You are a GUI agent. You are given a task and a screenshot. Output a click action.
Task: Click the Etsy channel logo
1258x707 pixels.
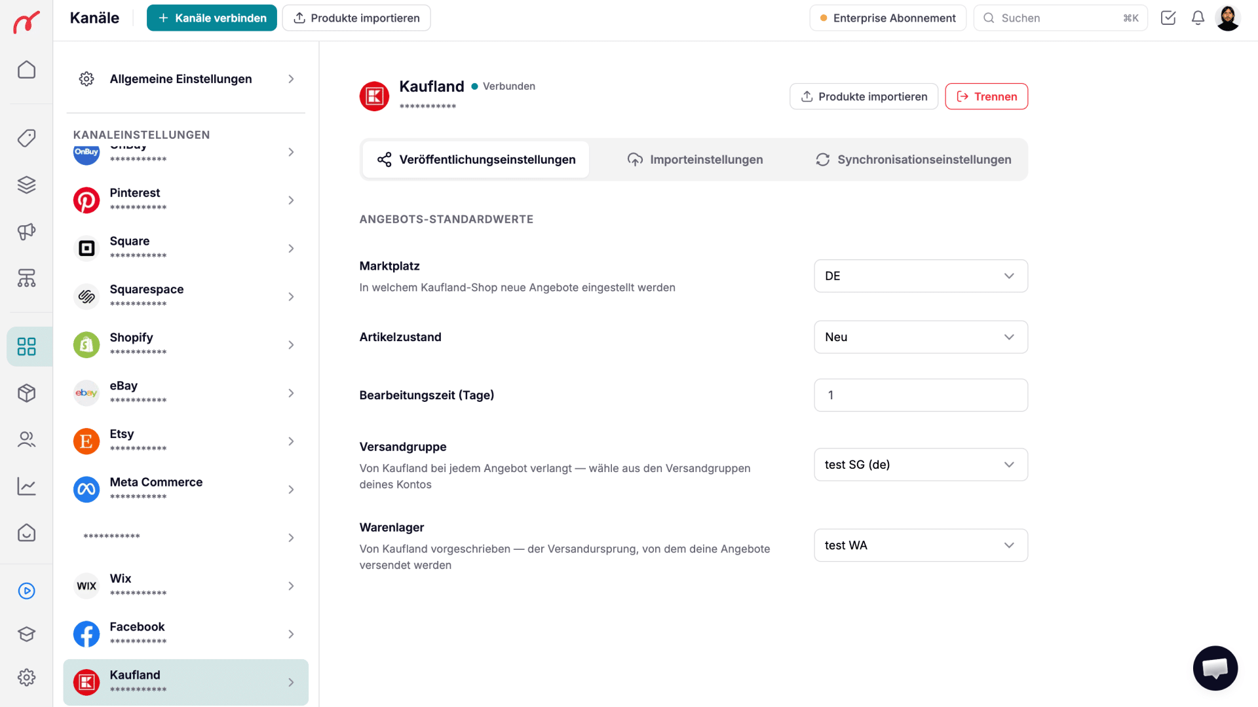click(86, 441)
